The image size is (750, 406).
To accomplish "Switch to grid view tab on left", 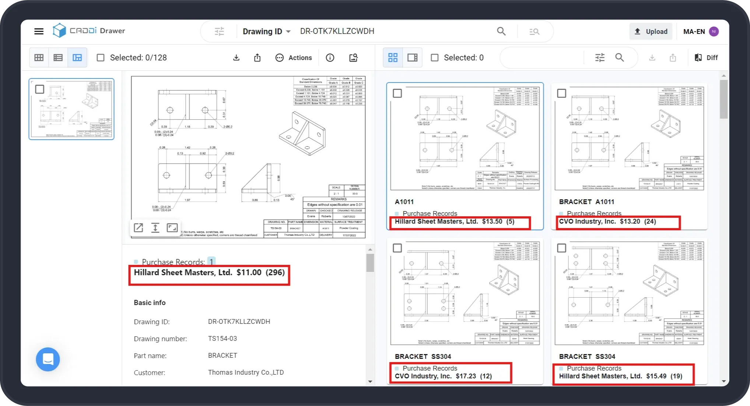I will point(39,57).
